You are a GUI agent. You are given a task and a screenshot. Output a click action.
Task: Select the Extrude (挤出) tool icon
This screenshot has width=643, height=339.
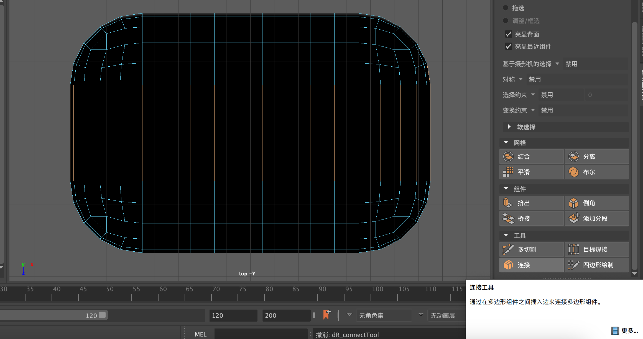[x=508, y=203]
